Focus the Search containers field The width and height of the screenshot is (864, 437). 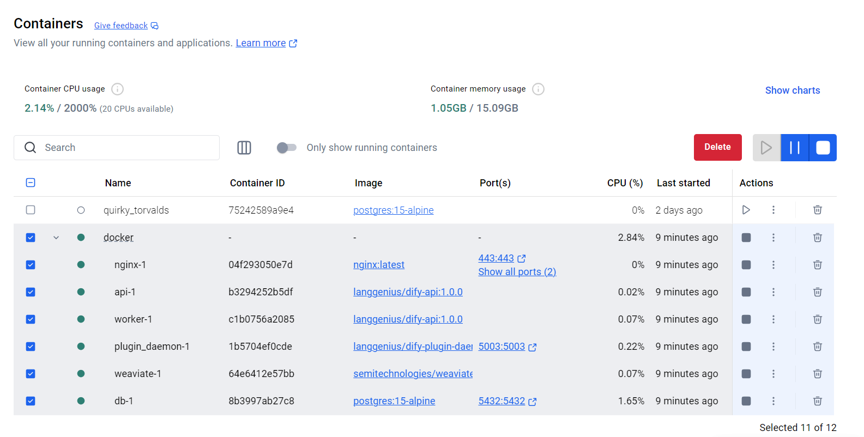tap(117, 148)
